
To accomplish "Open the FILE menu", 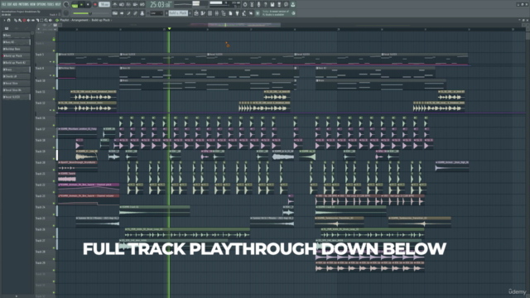I will pos(3,4).
